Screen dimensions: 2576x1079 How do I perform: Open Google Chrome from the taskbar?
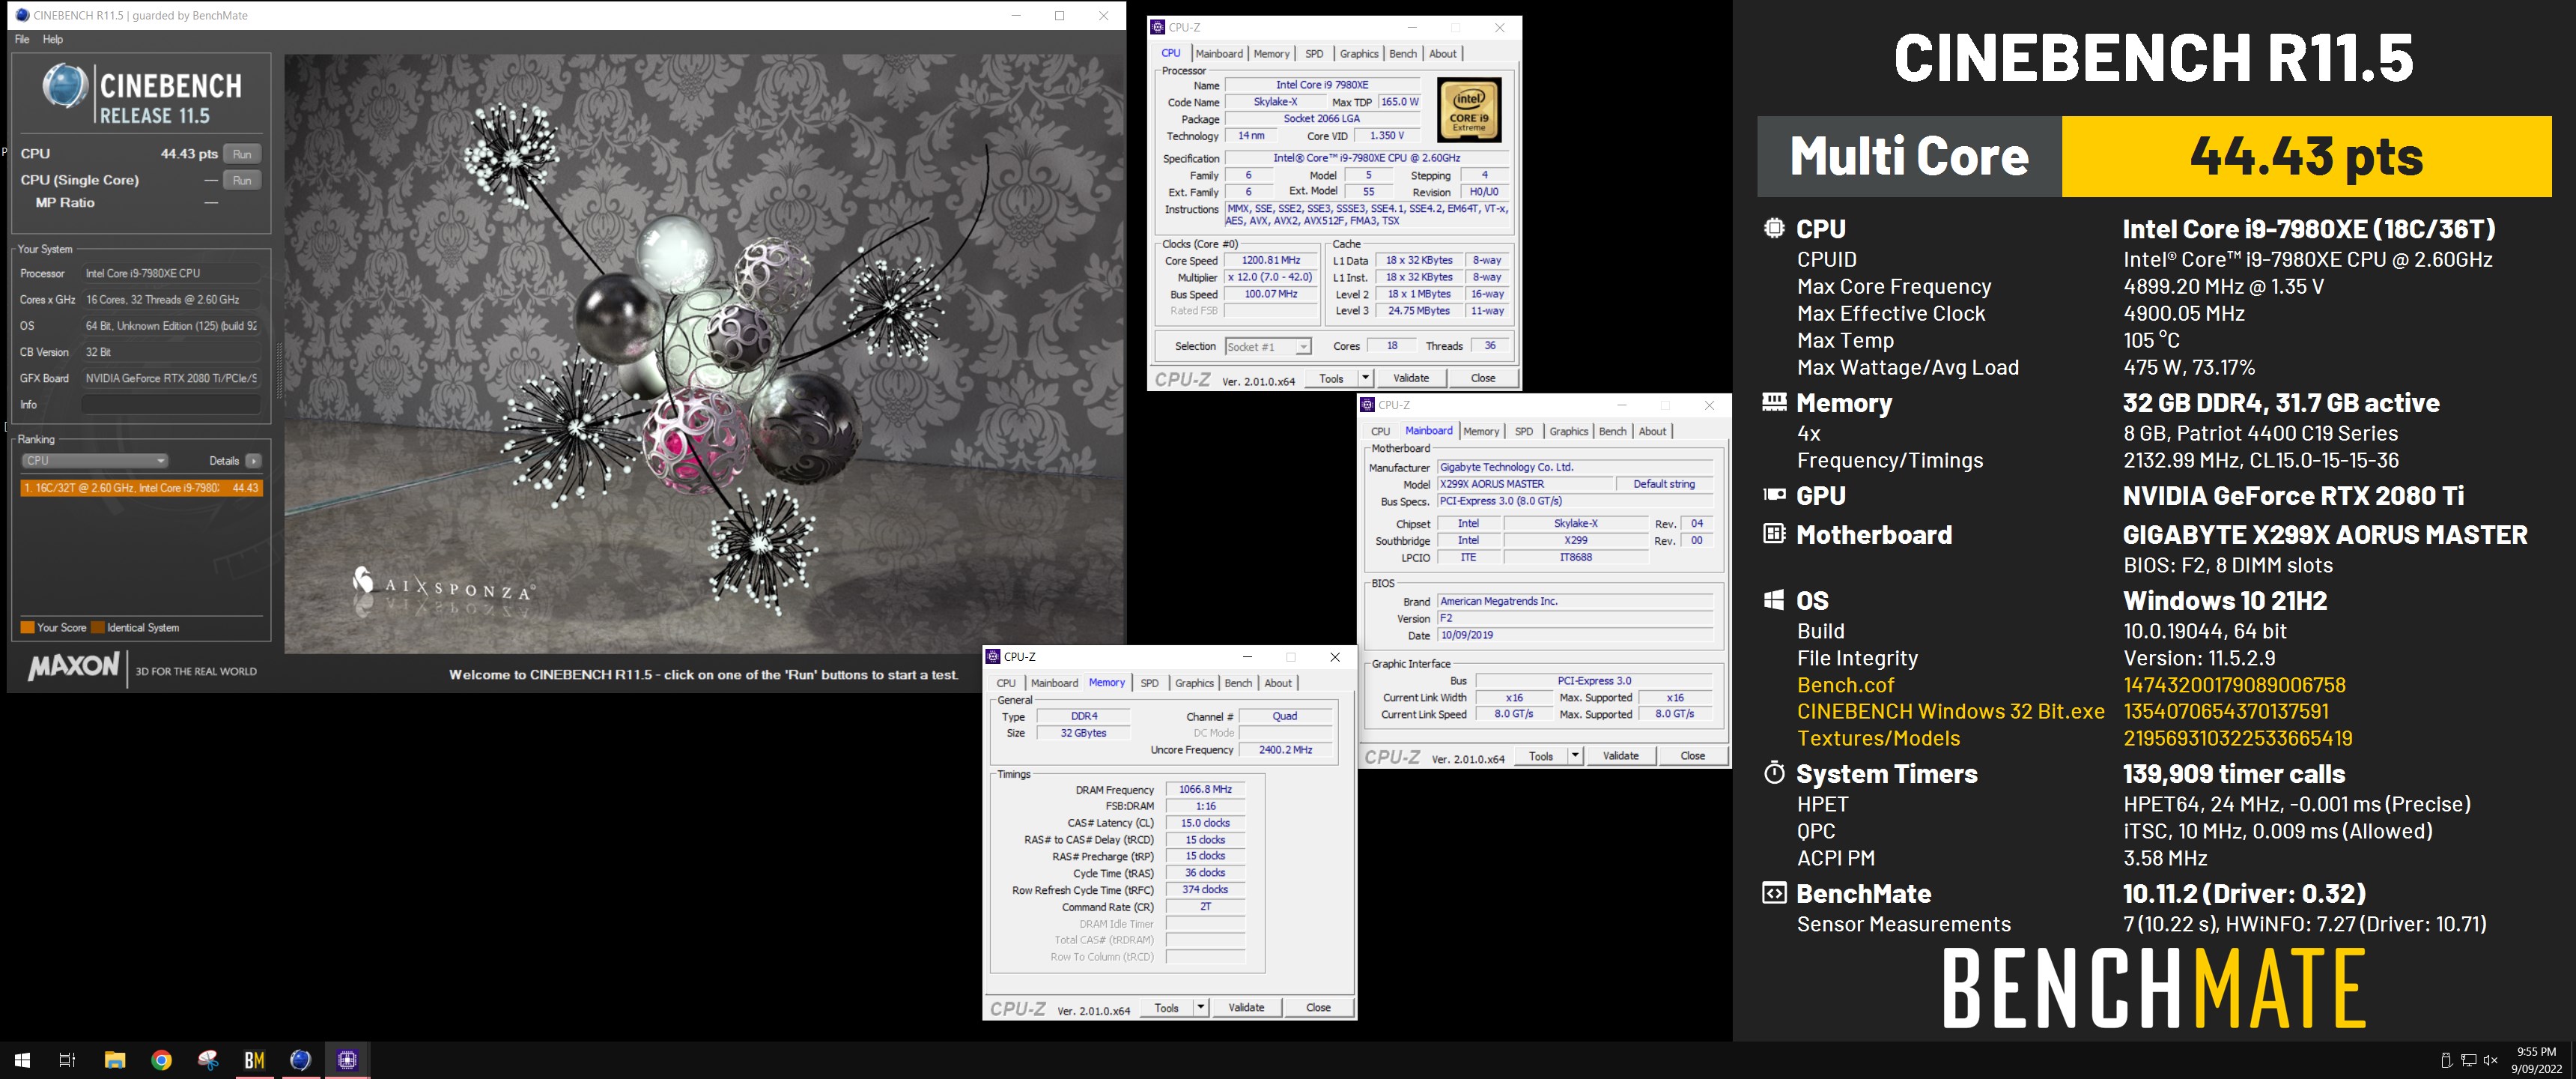click(x=161, y=1060)
